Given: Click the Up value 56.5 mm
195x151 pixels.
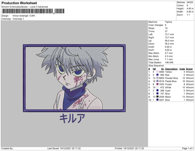Looking at the screenshot, I should (169, 41).
